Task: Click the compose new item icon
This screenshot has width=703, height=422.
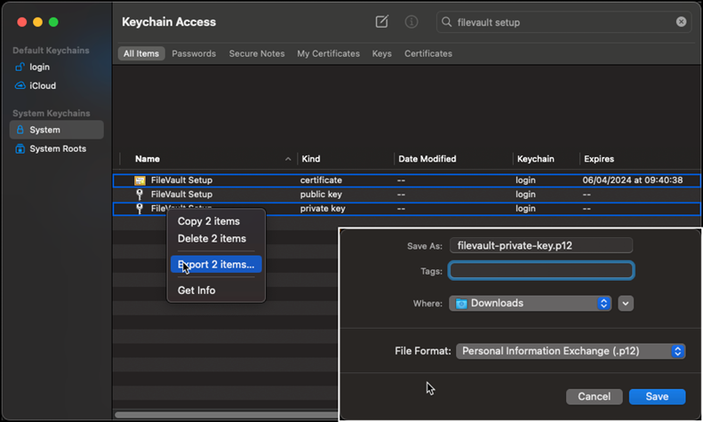Action: (381, 22)
